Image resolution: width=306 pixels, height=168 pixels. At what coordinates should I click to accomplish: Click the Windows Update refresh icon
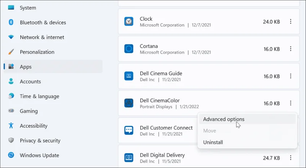click(x=11, y=155)
